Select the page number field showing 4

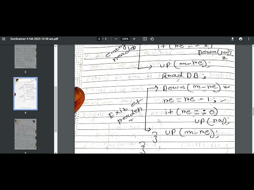[99, 39]
